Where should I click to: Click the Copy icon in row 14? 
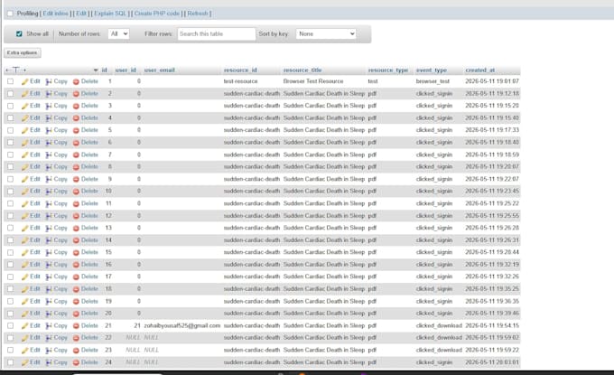click(49, 240)
